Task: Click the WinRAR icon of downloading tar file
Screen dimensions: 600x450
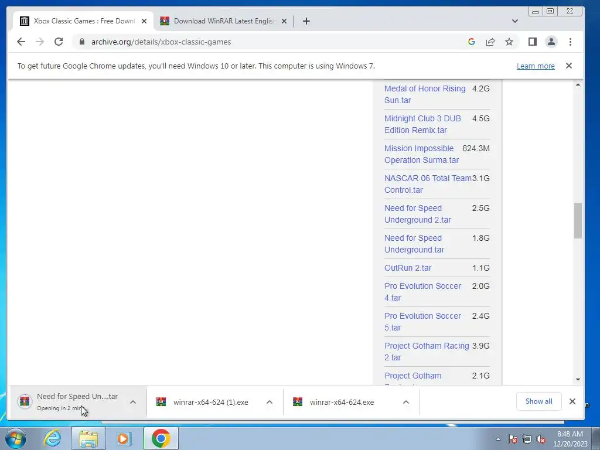Action: (25, 401)
